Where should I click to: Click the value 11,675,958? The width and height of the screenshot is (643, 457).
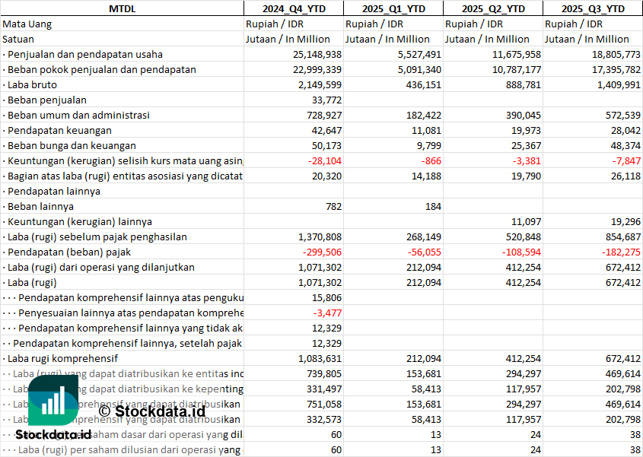[516, 55]
